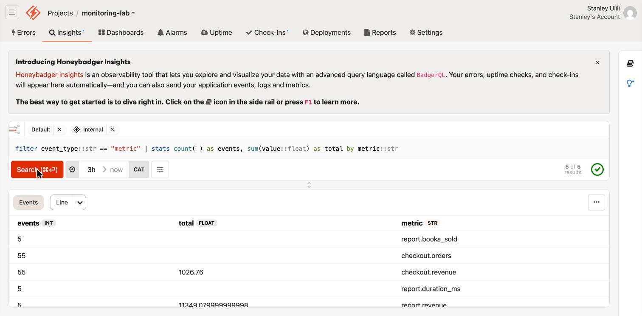Click the 'now' end time value
642x316 pixels.
click(116, 169)
